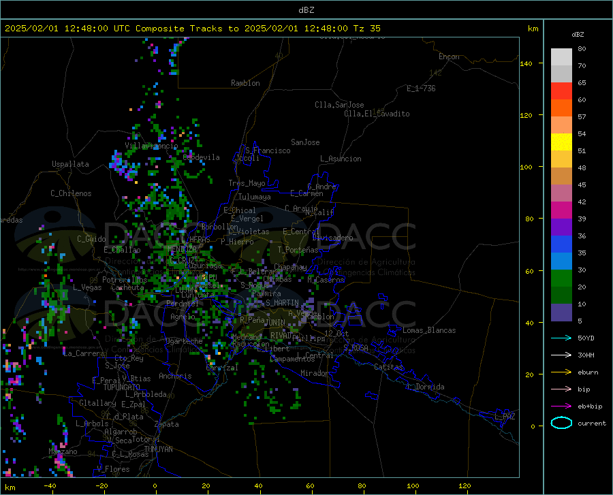This screenshot has width=613, height=495.
Task: Click the TUNUYAN map label
Action: tap(158, 449)
